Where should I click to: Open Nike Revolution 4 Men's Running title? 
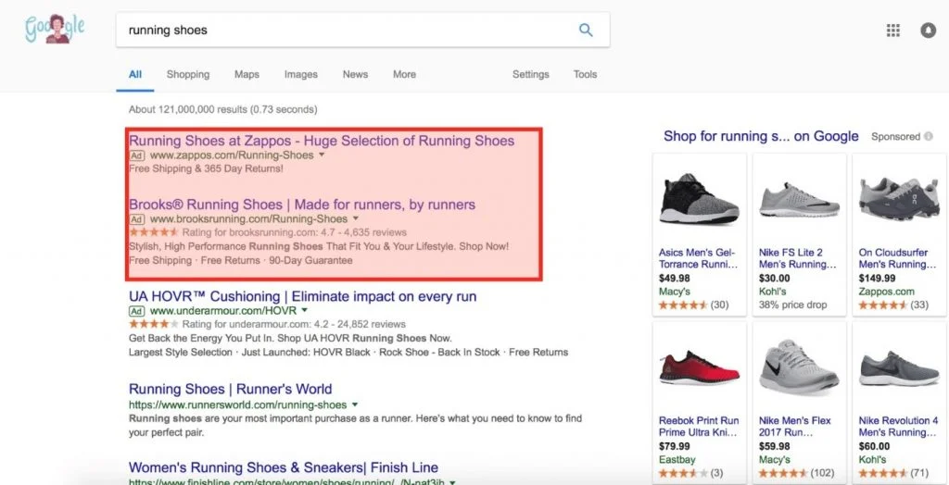click(898, 427)
